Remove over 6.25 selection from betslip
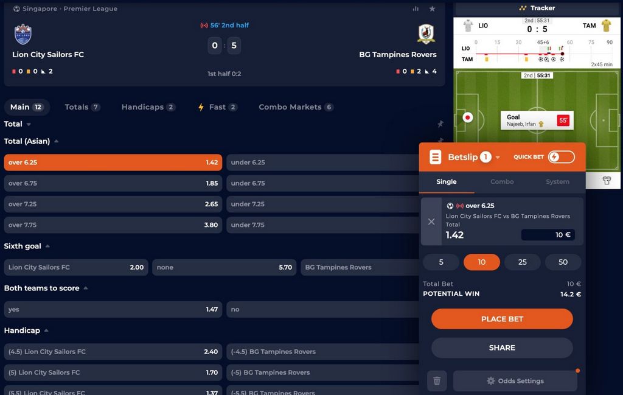Screen dimensions: 623x395 coord(431,222)
